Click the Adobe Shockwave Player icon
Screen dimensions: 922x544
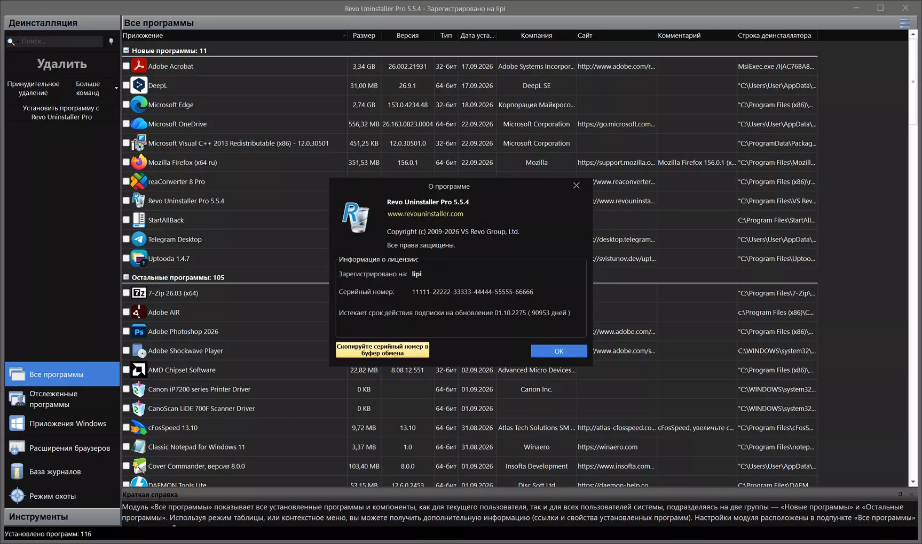point(139,350)
